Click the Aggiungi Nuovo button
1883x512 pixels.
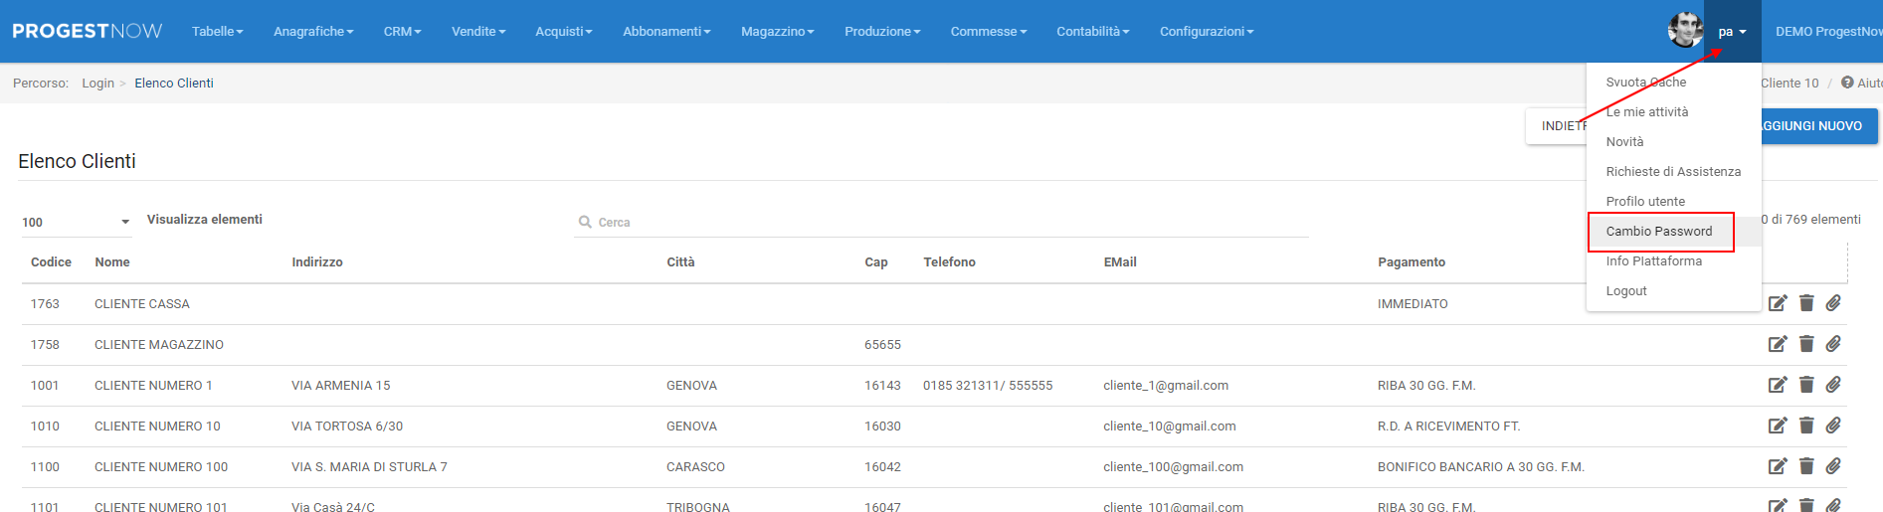[x=1817, y=126]
